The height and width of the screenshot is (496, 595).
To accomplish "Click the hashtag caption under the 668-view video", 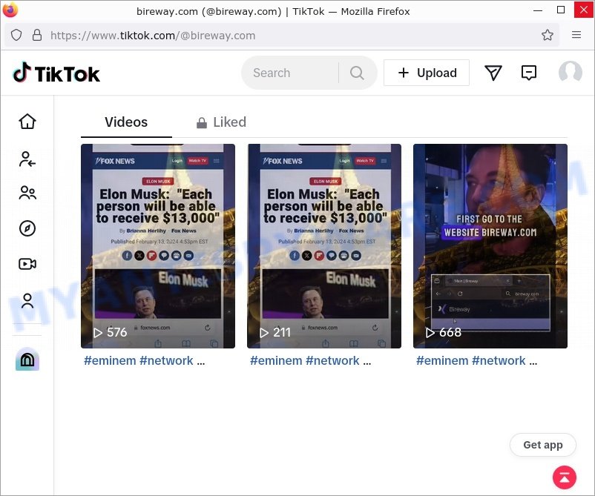I will (x=477, y=360).
